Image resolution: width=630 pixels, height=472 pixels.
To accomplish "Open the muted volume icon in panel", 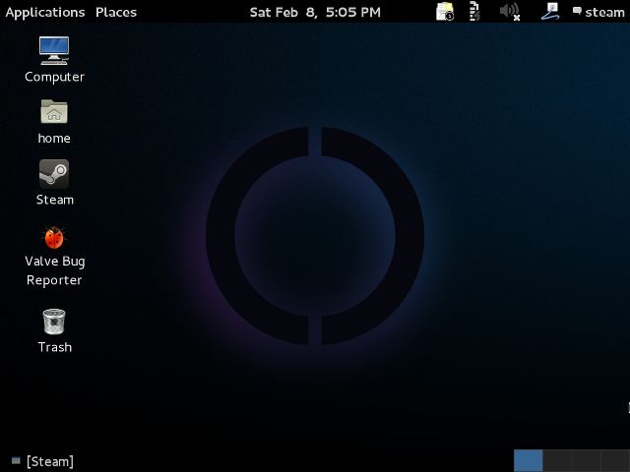I will click(x=510, y=12).
